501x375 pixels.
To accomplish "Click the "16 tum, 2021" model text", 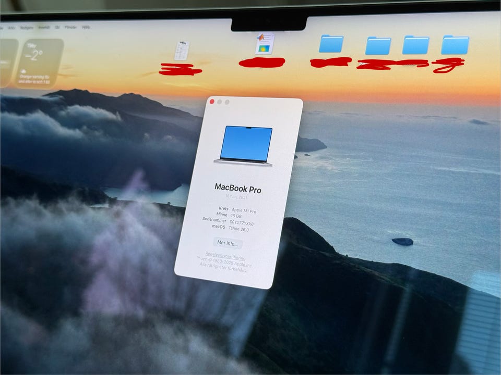I will [x=236, y=197].
